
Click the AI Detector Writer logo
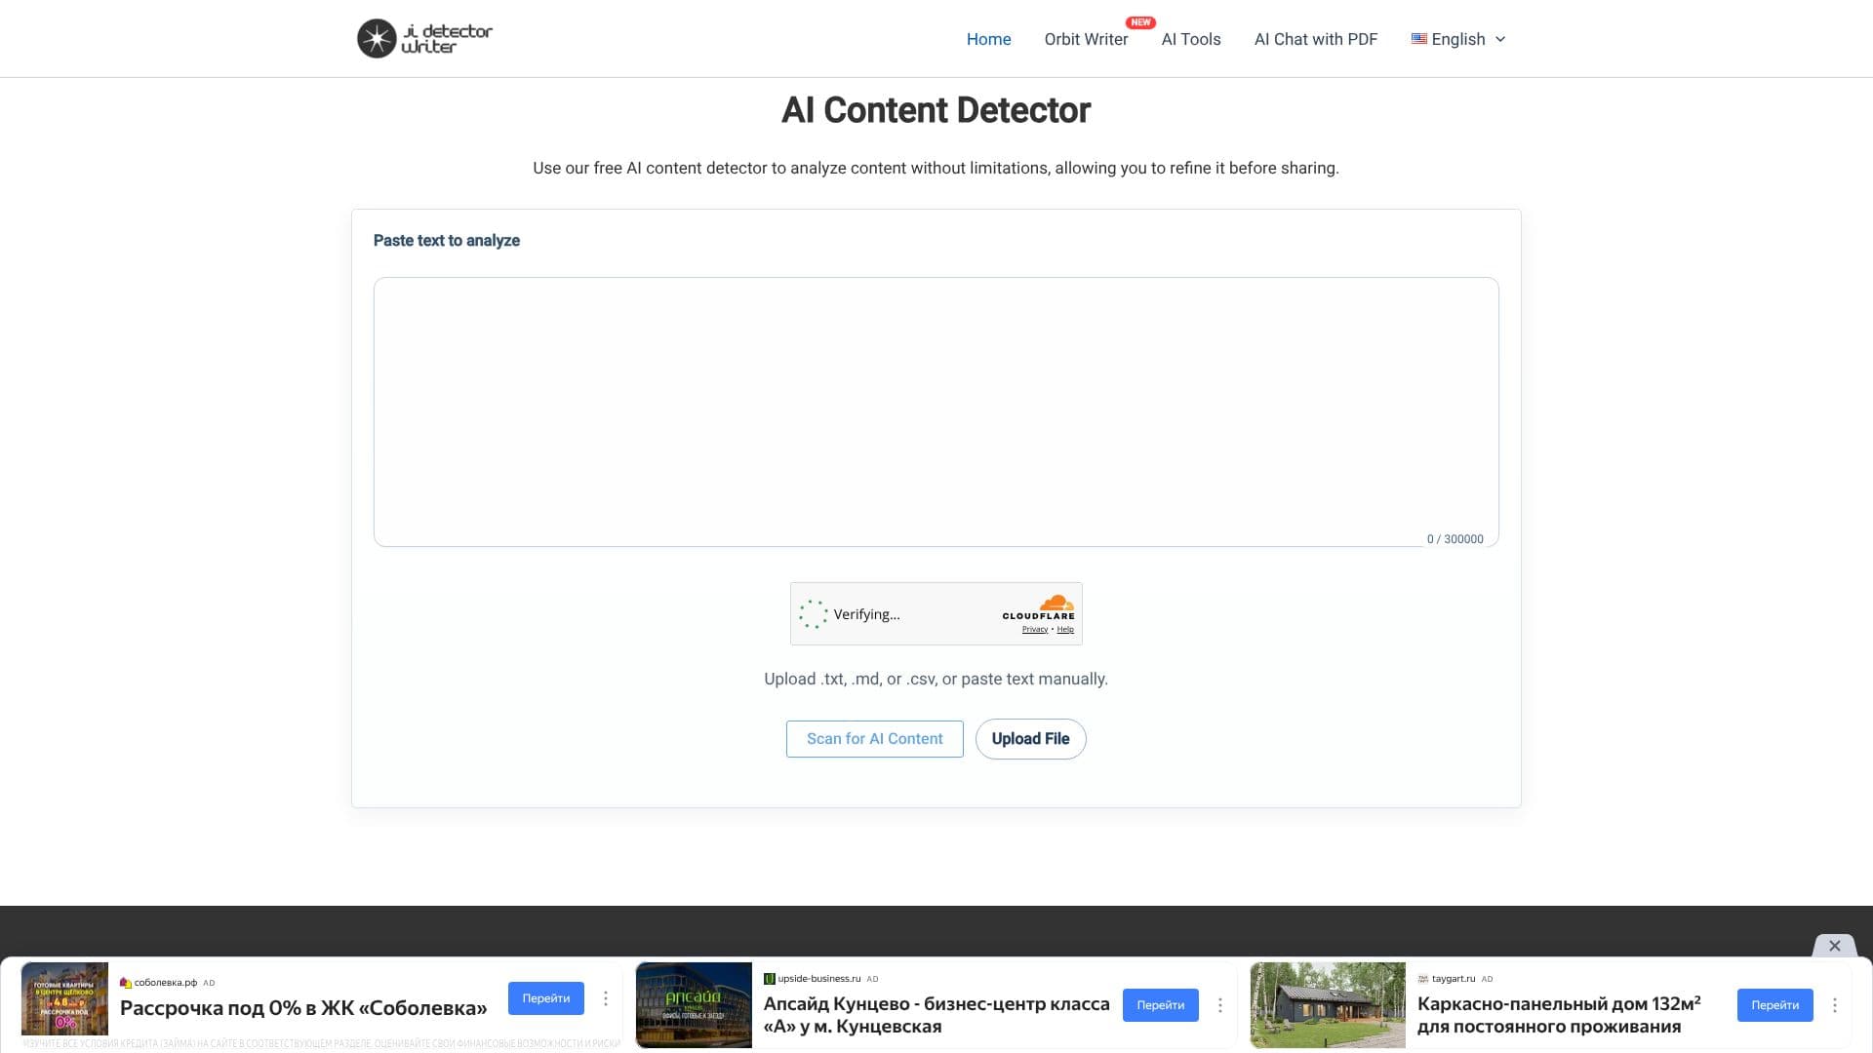tap(424, 39)
